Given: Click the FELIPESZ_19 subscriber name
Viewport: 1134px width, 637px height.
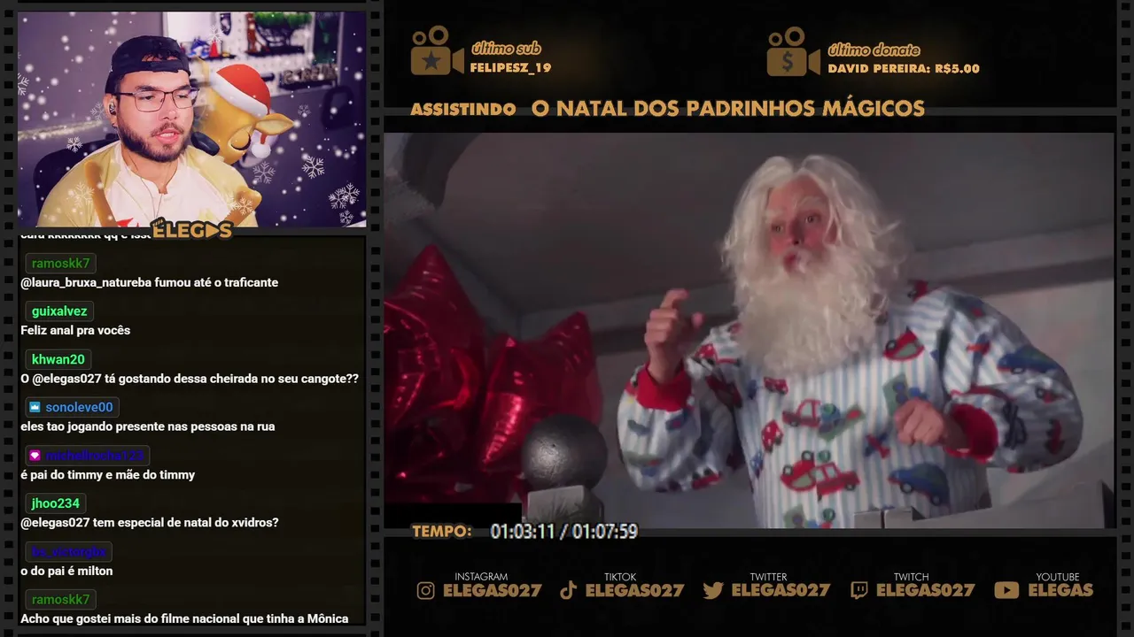Looking at the screenshot, I should 510,68.
